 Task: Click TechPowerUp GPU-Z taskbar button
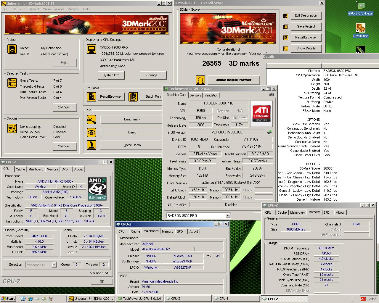pos(139,299)
